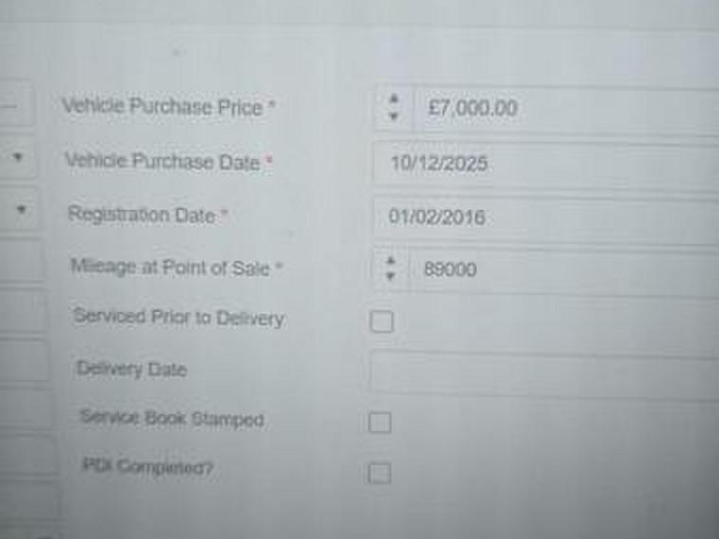
Task: Enable the Service Book Stamped checkbox
Action: click(380, 422)
